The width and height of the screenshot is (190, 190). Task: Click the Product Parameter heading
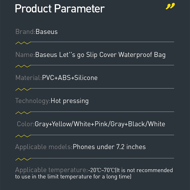pos(60,9)
